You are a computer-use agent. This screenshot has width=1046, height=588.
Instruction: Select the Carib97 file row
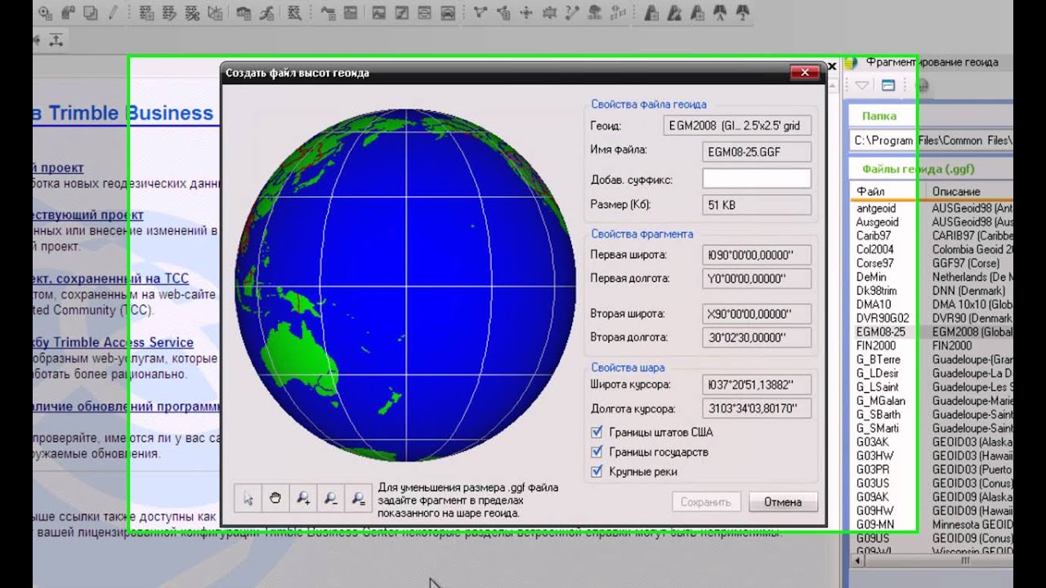932,236
